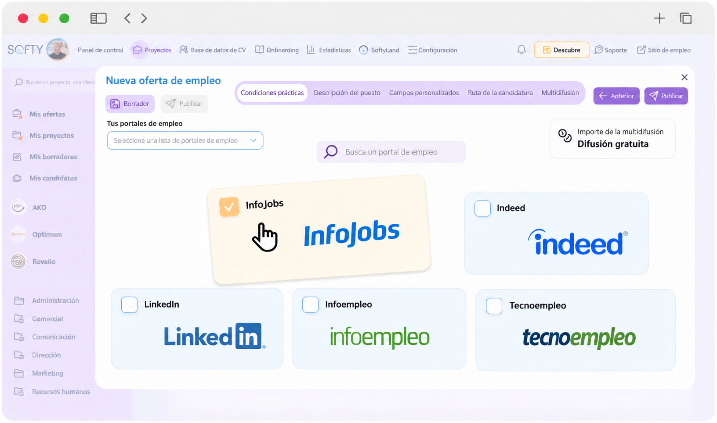Switch to Descripción del puesto tab

[347, 93]
